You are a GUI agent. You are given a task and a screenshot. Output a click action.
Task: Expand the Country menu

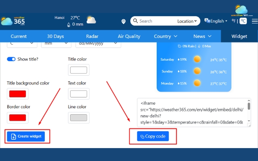166,36
